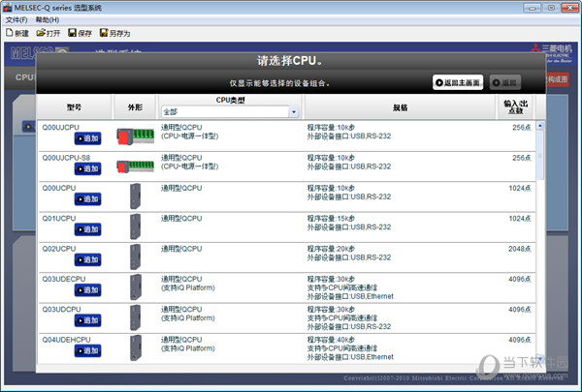Add the Q02UCPU with its 追加 button
This screenshot has height=392, width=582.
pyautogui.click(x=87, y=259)
